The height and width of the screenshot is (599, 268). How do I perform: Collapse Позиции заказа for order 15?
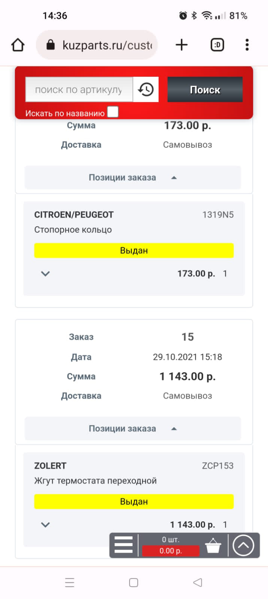(133, 429)
